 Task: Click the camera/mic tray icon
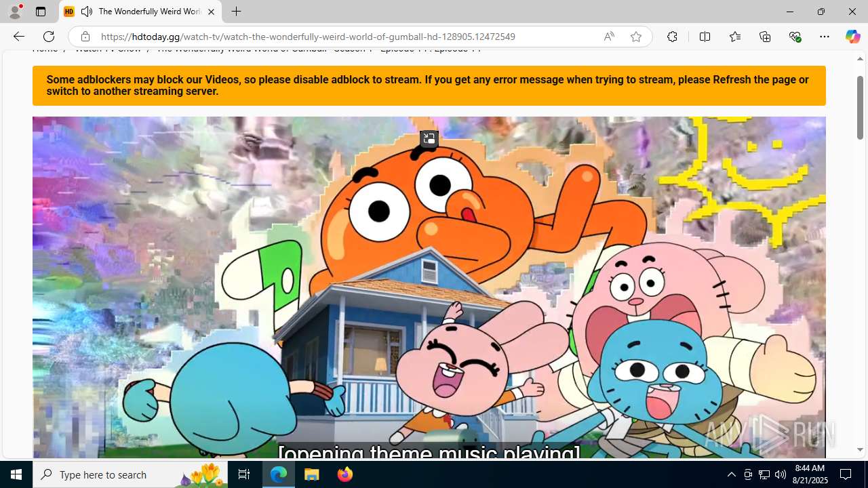tap(748, 474)
